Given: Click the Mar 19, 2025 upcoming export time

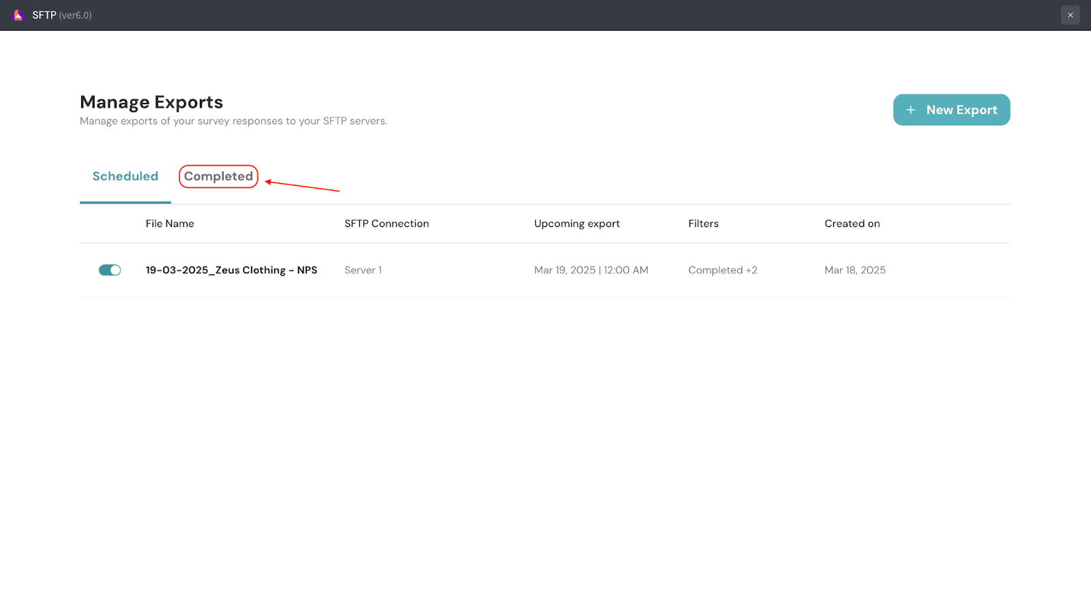Looking at the screenshot, I should 591,270.
